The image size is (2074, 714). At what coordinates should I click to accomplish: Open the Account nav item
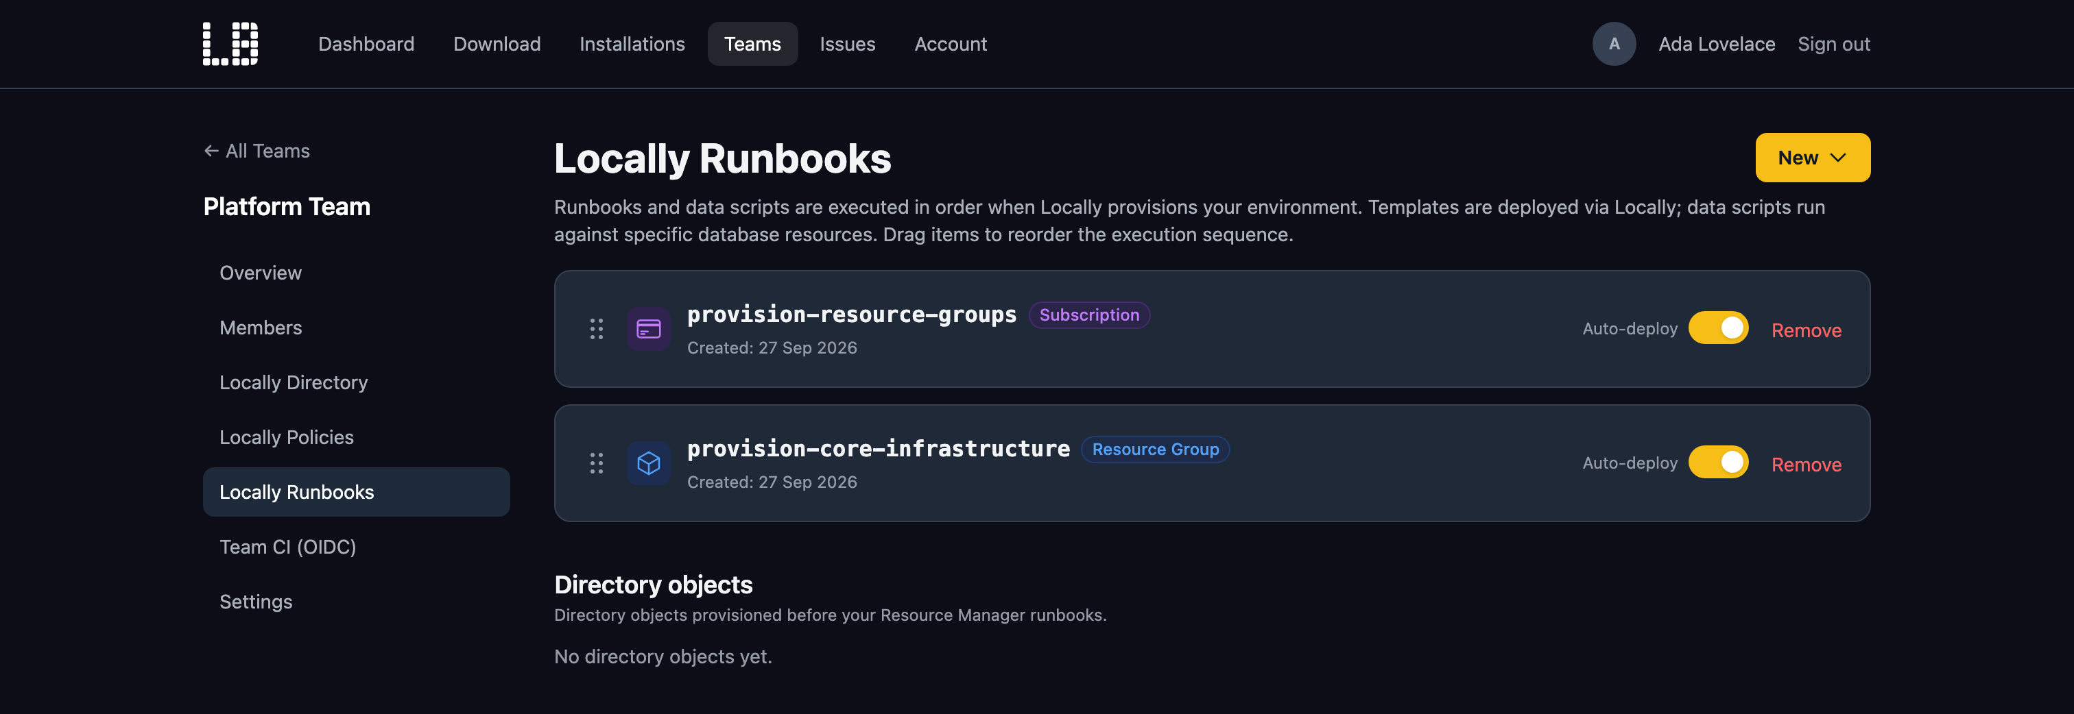[950, 43]
